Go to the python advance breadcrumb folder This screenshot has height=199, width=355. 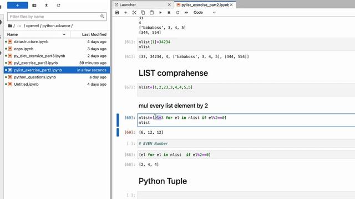pos(57,26)
